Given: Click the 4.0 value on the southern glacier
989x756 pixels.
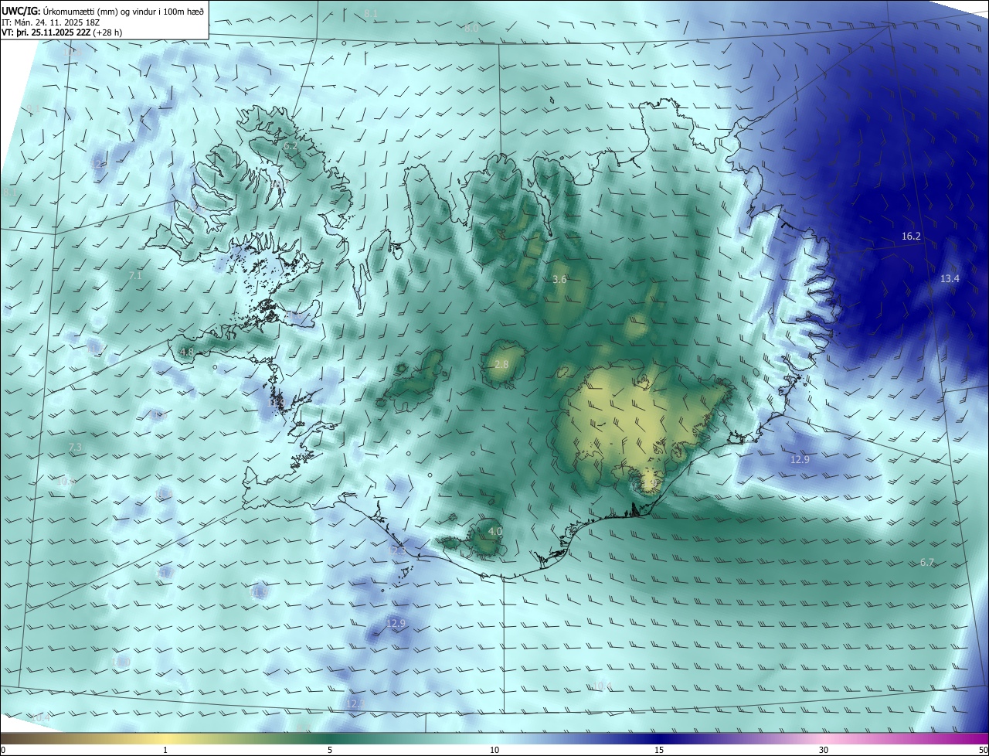Looking at the screenshot, I should pyautogui.click(x=495, y=531).
